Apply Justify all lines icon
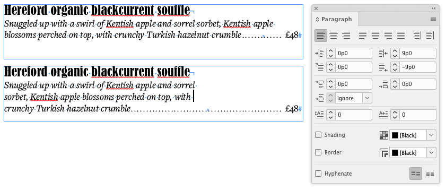The width and height of the screenshot is (446, 191). pyautogui.click(x=401, y=36)
